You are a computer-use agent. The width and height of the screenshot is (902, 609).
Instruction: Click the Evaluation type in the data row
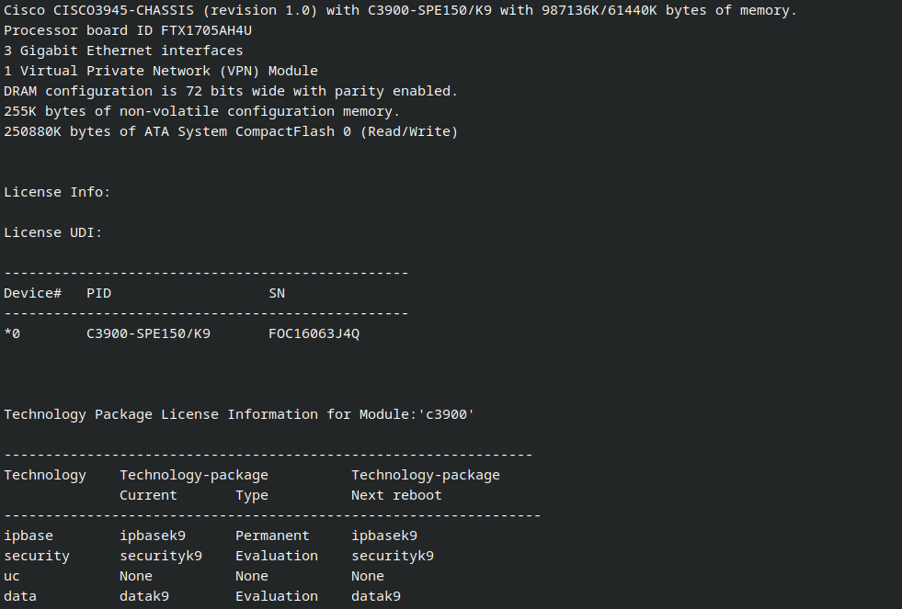point(277,596)
